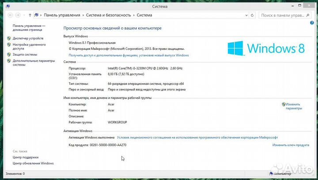
Task: Click the Windows 8 logo
Action: [266, 48]
